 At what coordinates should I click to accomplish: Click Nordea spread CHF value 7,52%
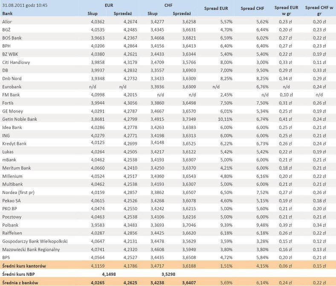[x=262, y=192]
